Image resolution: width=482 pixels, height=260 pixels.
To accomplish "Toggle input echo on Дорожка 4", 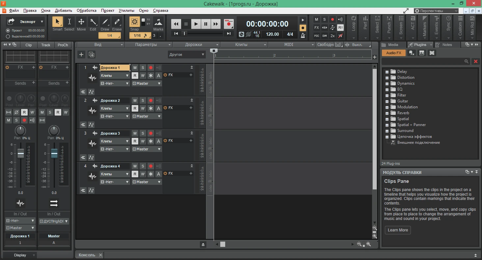I will coord(158,166).
